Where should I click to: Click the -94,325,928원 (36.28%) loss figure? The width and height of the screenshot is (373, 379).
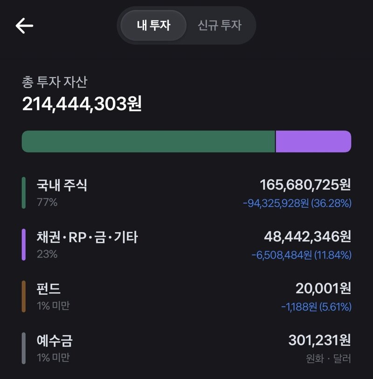point(297,203)
